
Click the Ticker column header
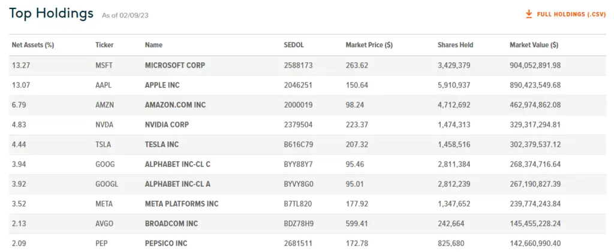[x=104, y=45]
